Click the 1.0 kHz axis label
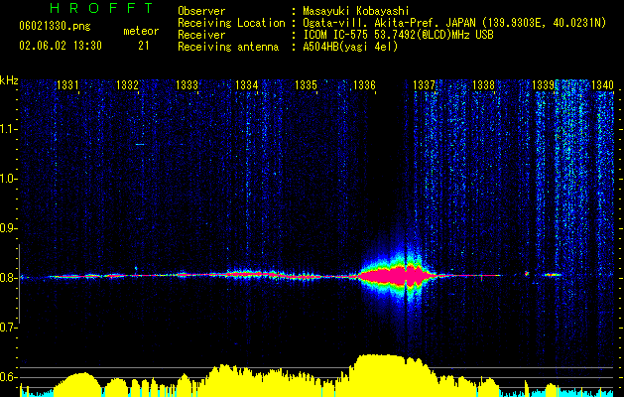Viewport: 624px width, 397px height. coord(9,179)
